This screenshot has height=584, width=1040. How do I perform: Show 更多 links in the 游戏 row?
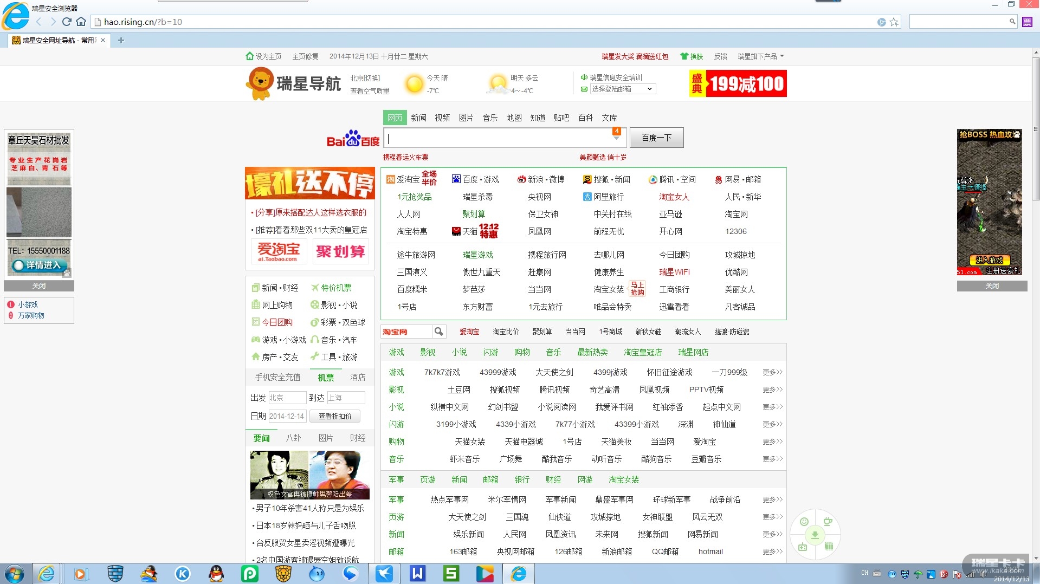(x=772, y=372)
